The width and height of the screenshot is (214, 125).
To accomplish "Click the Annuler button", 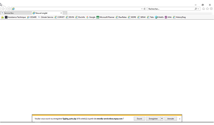I will (171, 119).
